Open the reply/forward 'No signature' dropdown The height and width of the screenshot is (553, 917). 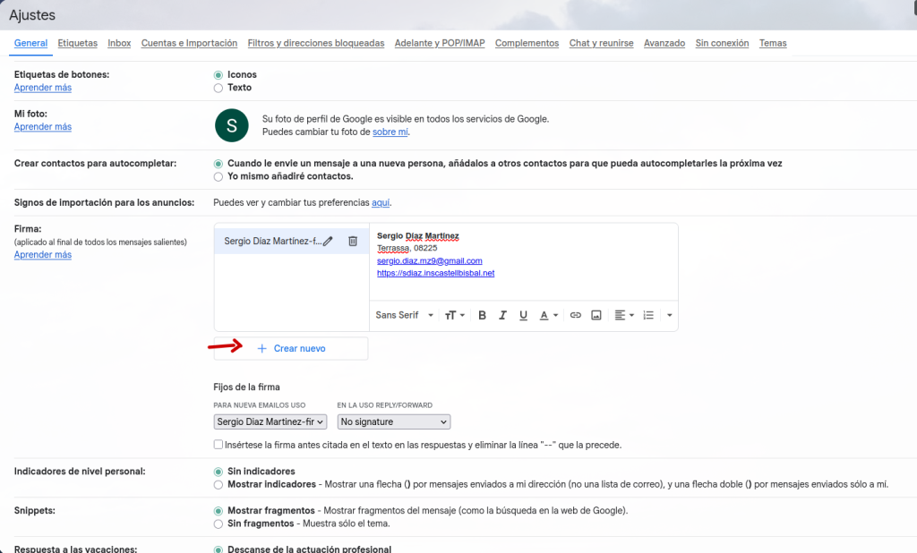(393, 421)
